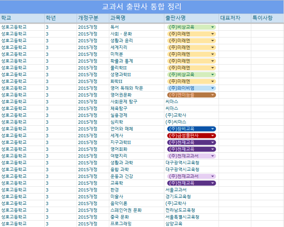This screenshot has height=227, width=284.
Task: Click 대구광역시교육청 in 융합 과학 row
Action: (191, 170)
